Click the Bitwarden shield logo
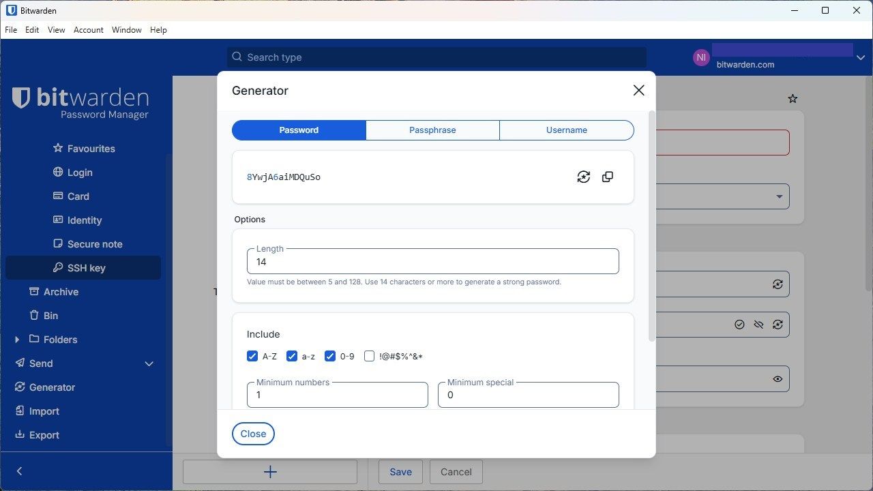 [x=21, y=98]
